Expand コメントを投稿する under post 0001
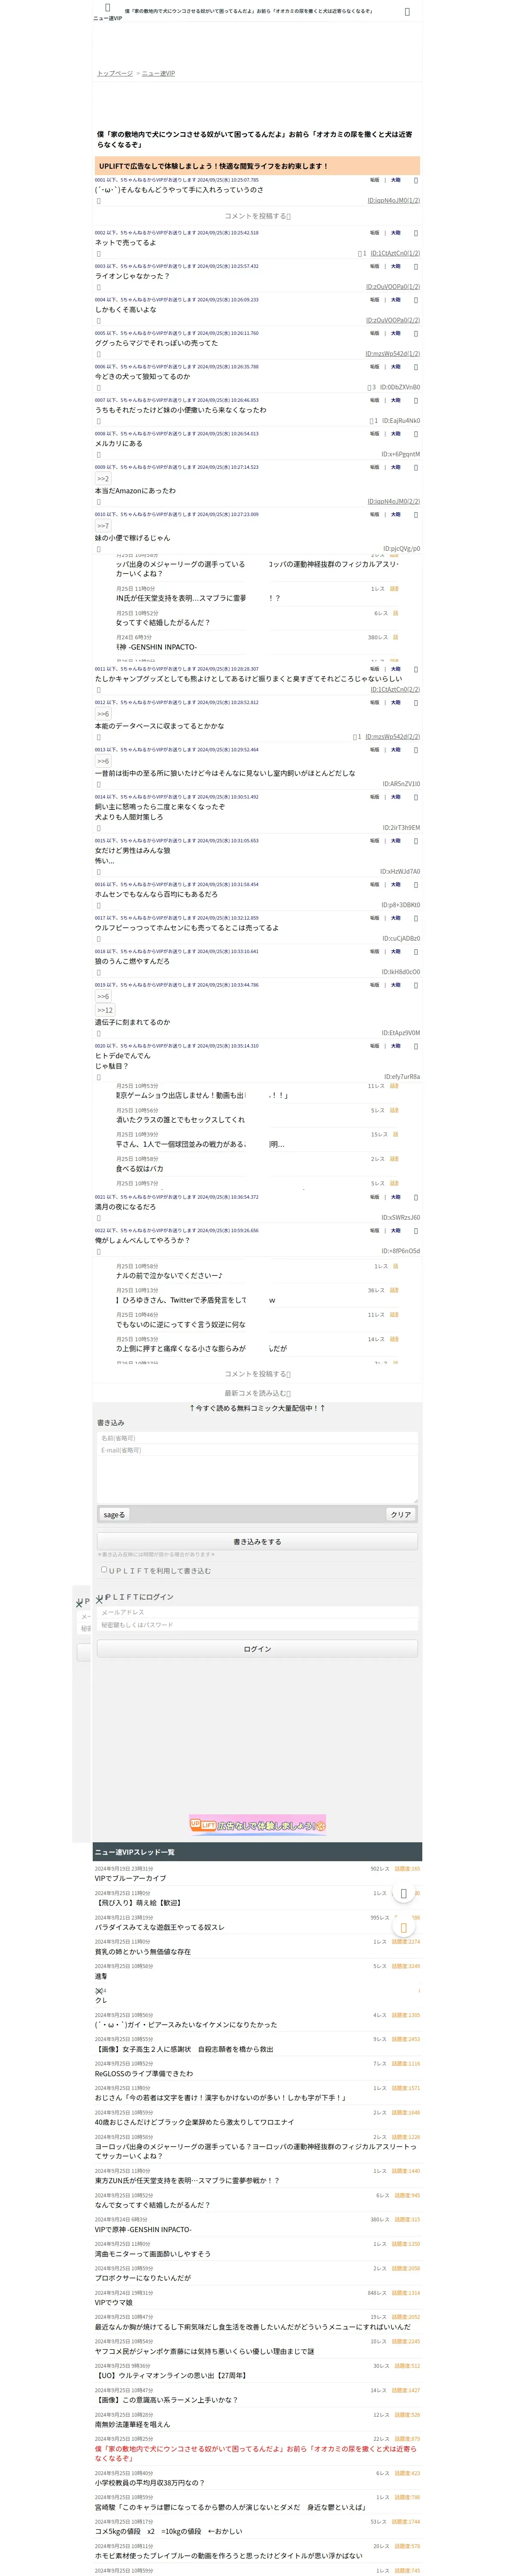Image resolution: width=515 pixels, height=2576 pixels. click(x=257, y=216)
